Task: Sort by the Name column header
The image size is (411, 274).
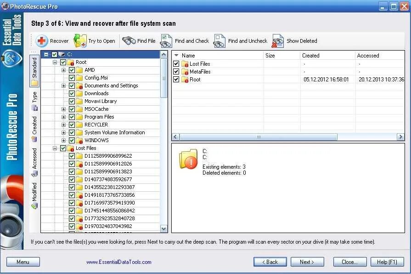Action: coord(218,55)
